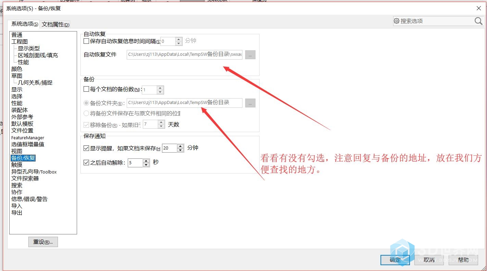Select 工程图 in options list
Image resolution: width=487 pixels, height=271 pixels.
[20, 42]
